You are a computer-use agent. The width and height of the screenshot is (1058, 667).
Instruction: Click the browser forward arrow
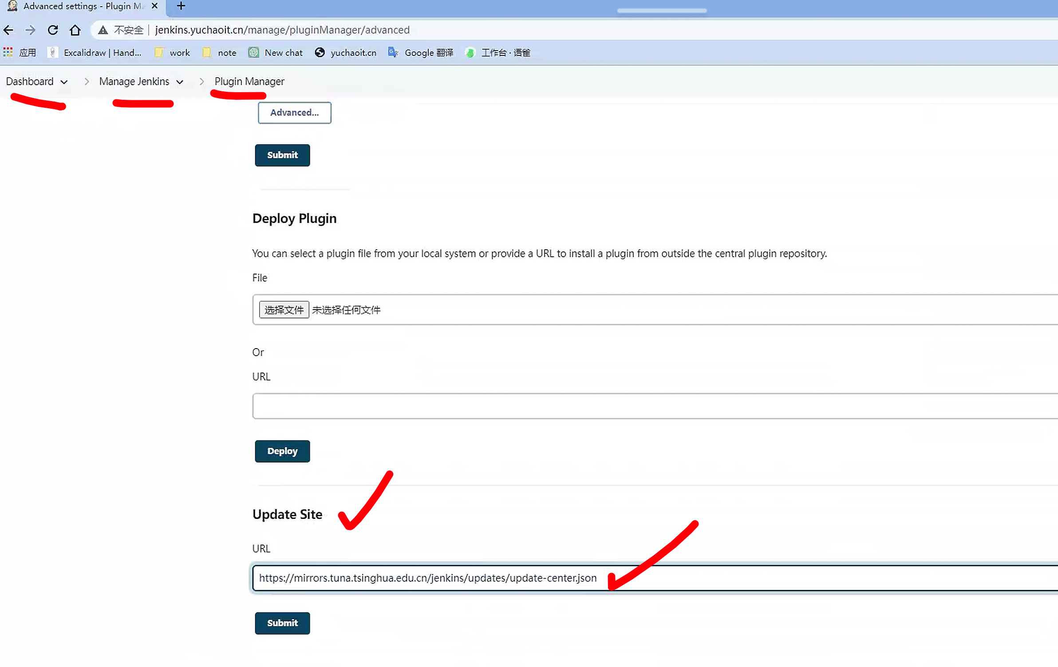(x=30, y=30)
